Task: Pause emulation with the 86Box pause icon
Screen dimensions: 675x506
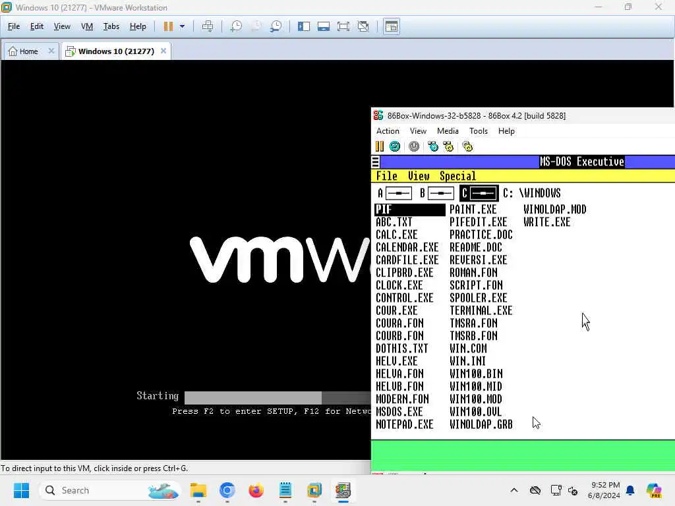Action: point(379,146)
